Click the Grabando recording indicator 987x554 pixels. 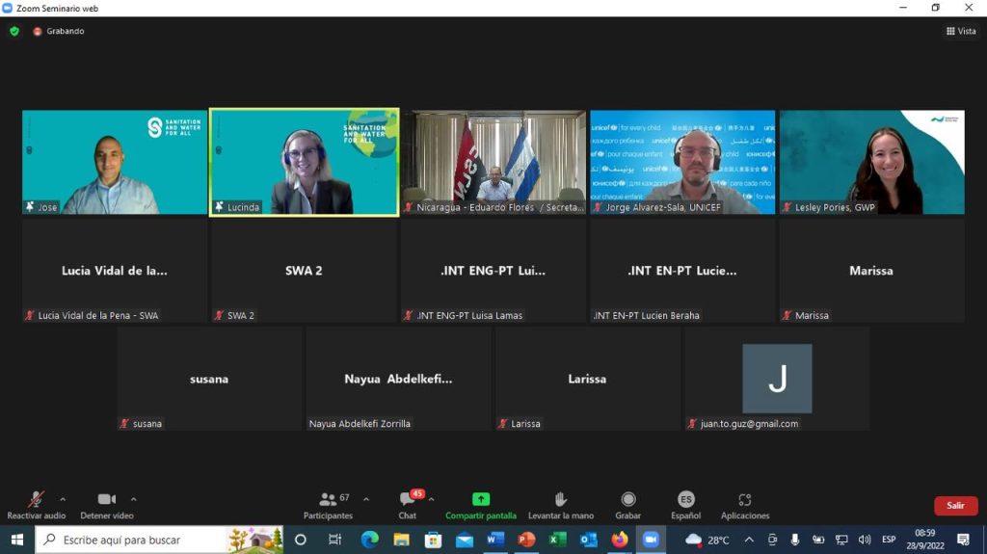(59, 31)
